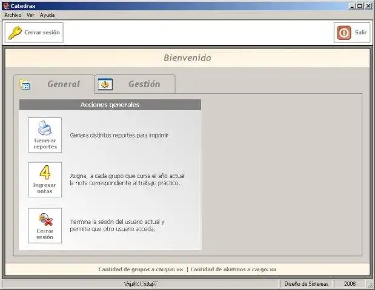Click 'Asigna, a cada grupo' description text
The image size is (375, 290).
127,180
